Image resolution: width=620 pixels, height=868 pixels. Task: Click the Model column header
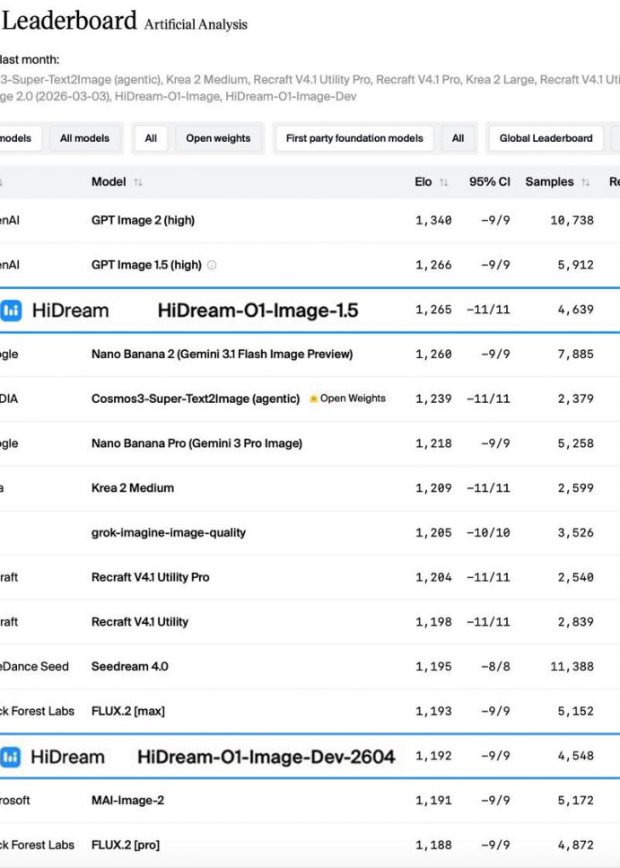109,182
